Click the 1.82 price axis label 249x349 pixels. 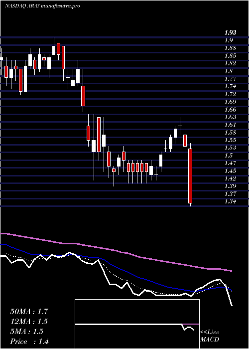click(x=230, y=63)
